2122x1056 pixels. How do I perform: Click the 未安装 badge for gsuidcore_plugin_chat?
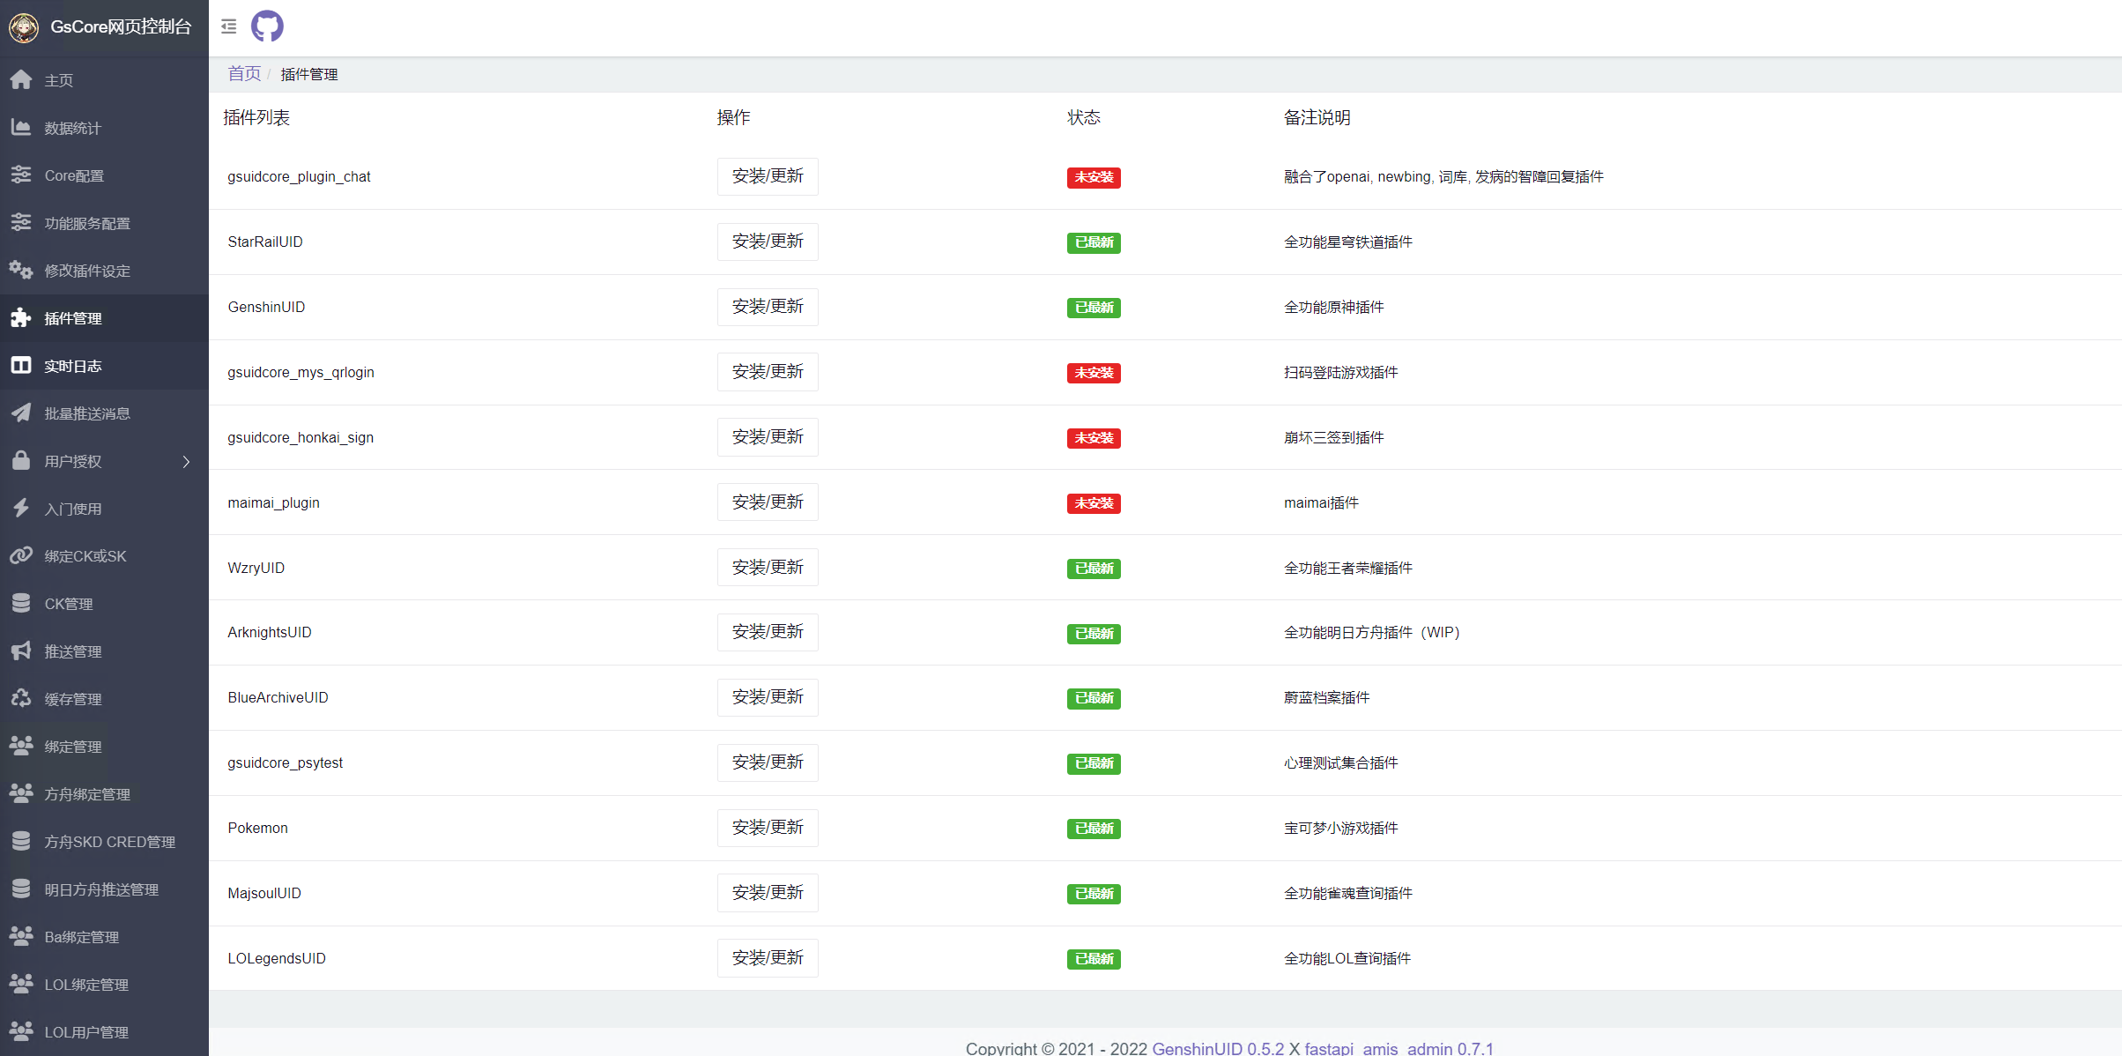[1094, 177]
